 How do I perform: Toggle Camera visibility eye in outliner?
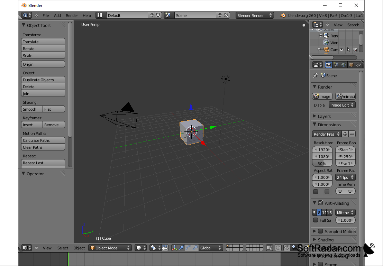(x=341, y=50)
